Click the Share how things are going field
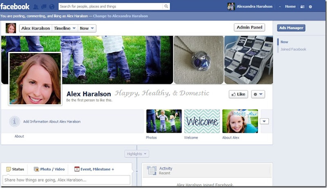The width and height of the screenshot is (327, 188). click(66, 180)
